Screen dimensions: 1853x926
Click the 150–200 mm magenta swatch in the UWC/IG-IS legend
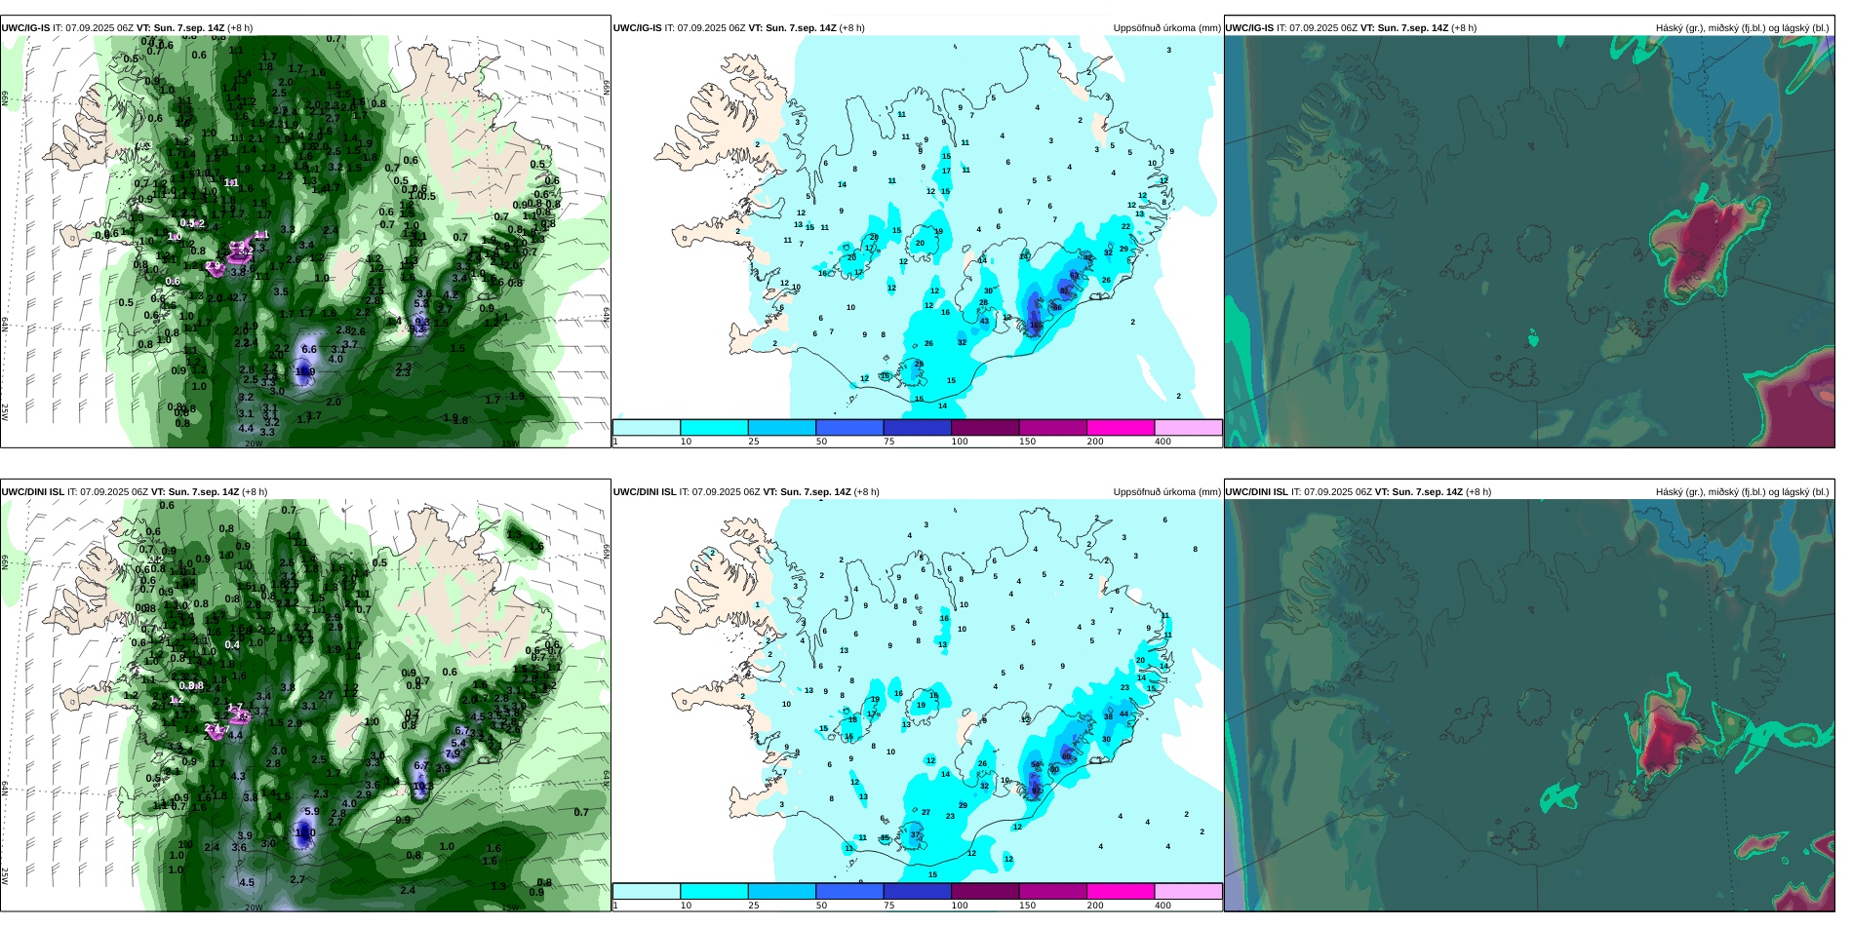click(x=1053, y=428)
